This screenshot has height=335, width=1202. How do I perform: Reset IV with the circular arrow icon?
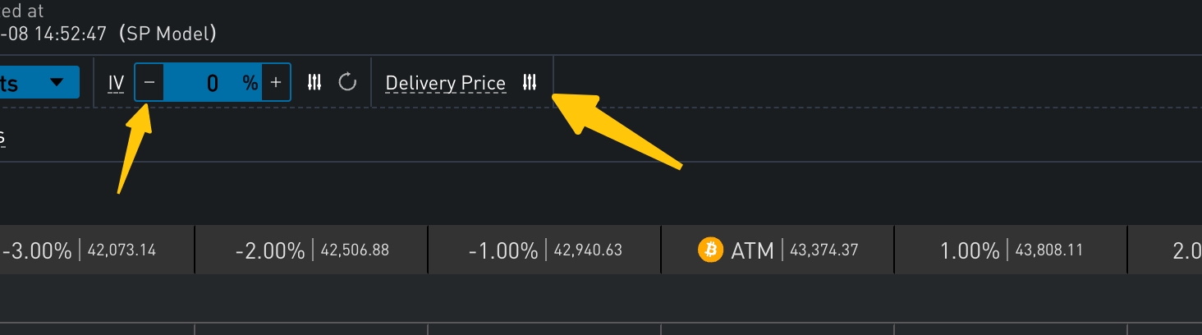coord(348,82)
